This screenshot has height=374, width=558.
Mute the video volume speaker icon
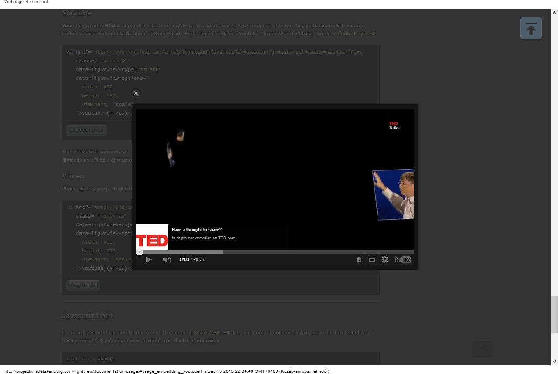(x=167, y=259)
